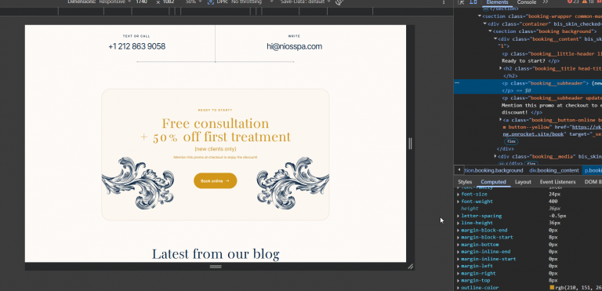The width and height of the screenshot is (602, 291).
Task: Open more DevTools tabs chevron
Action: [x=546, y=2]
